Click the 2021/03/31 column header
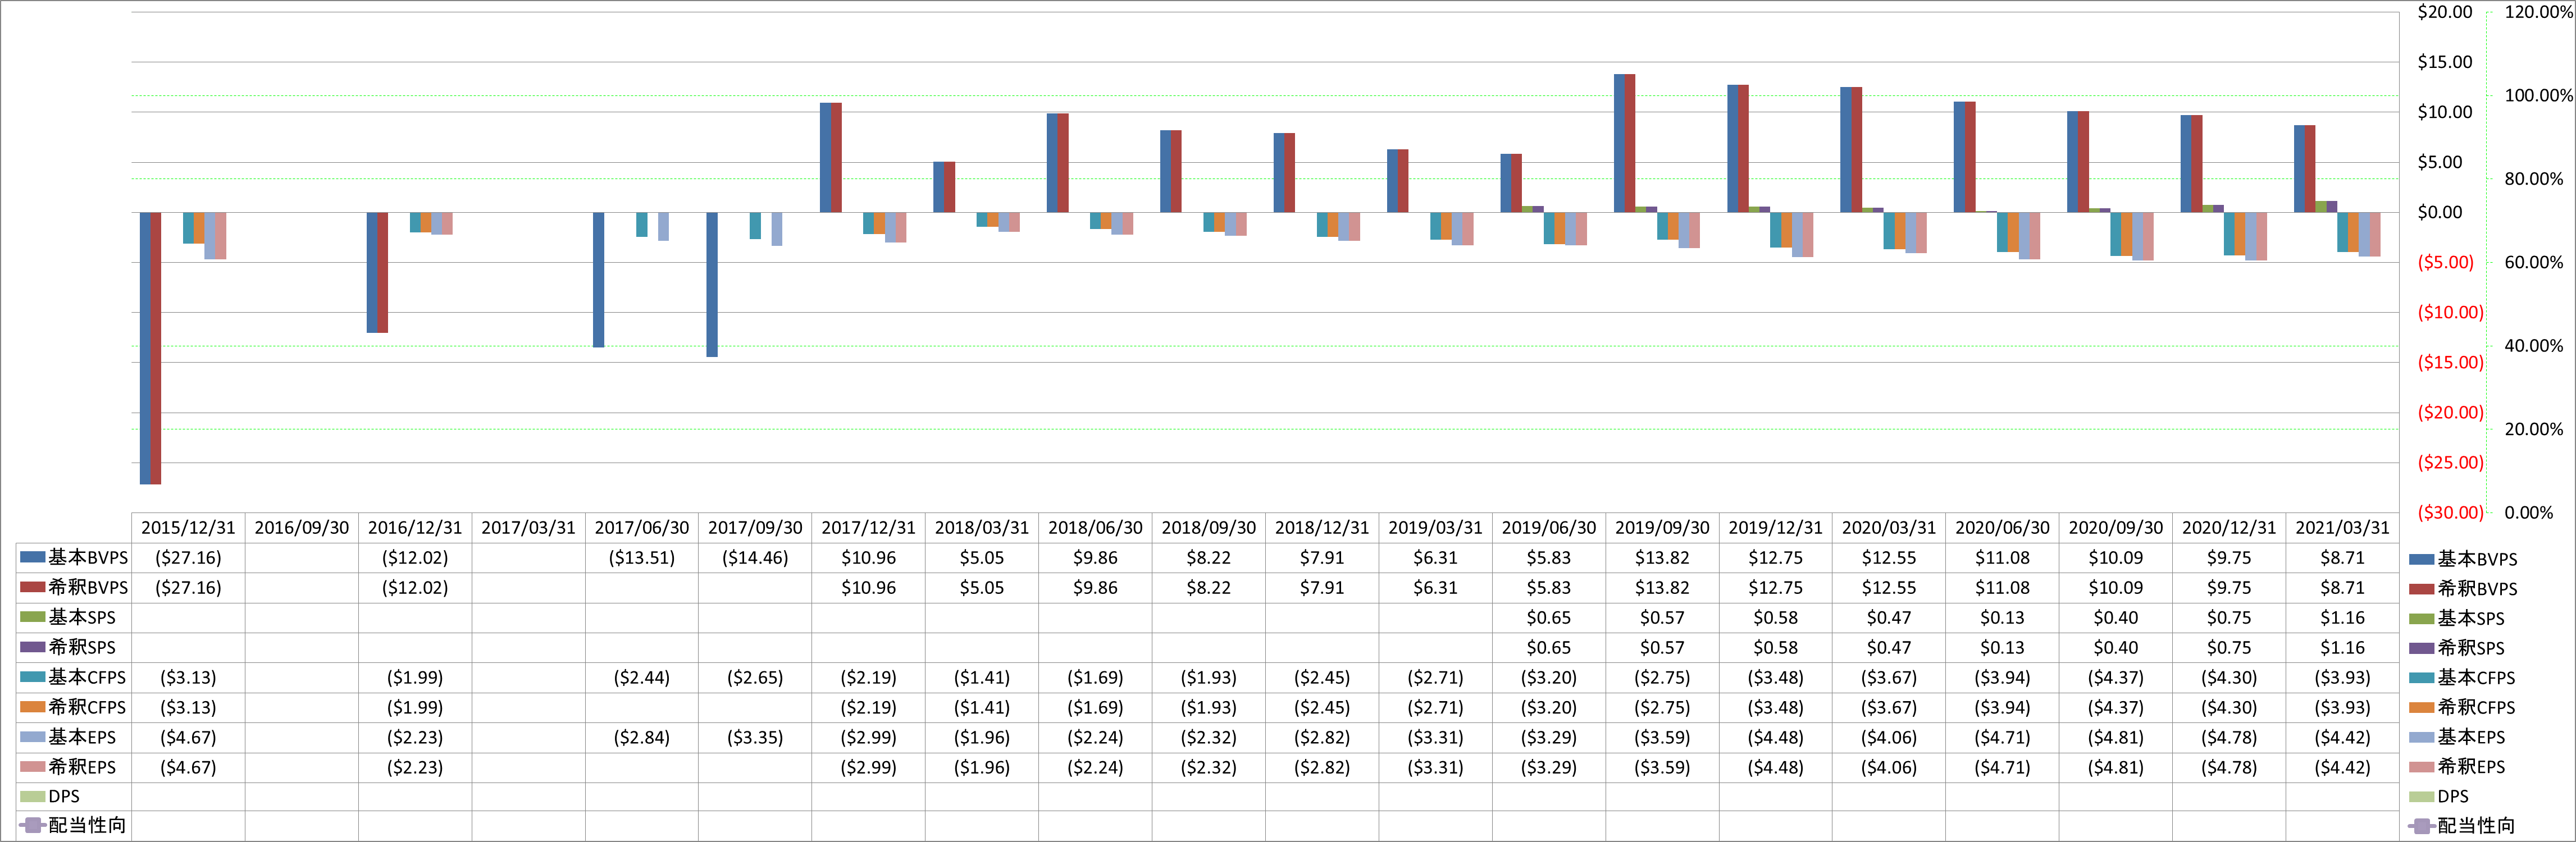This screenshot has height=842, width=2576. (x=2342, y=528)
